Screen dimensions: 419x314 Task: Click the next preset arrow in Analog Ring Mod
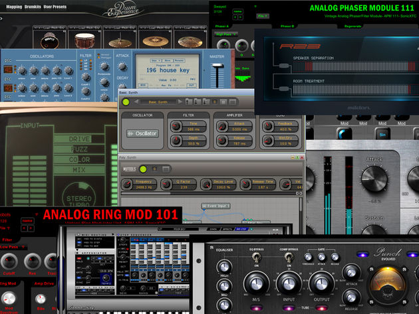coord(31,228)
